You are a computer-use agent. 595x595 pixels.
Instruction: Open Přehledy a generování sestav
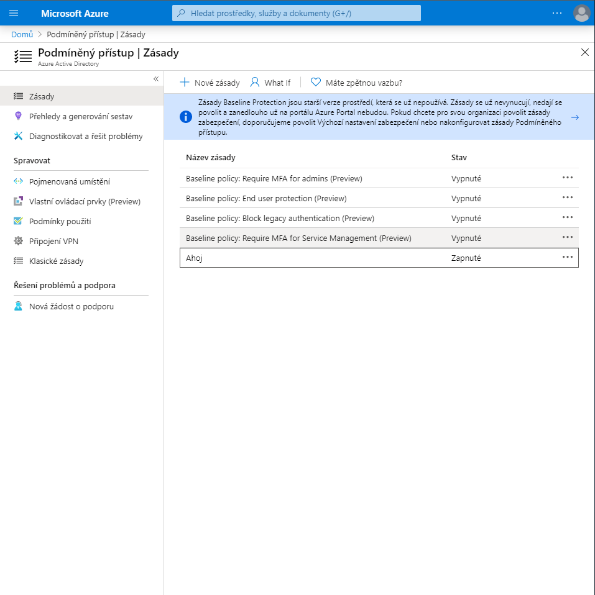point(80,116)
